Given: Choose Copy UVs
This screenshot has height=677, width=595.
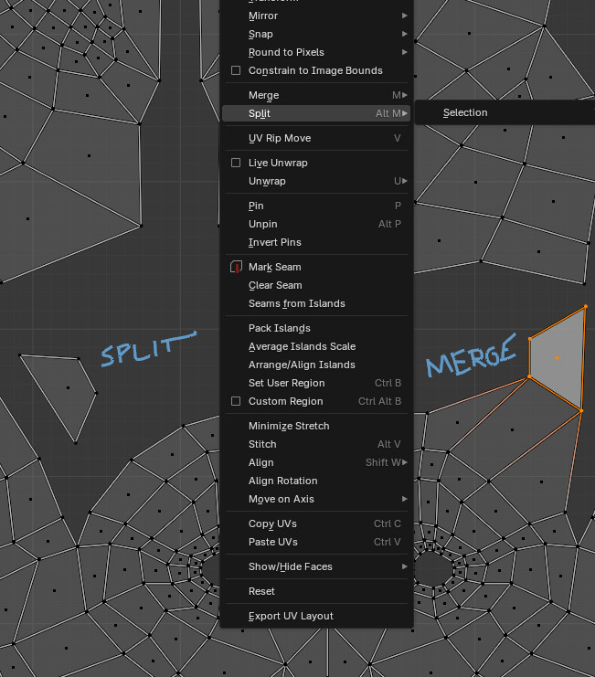Looking at the screenshot, I should (316, 524).
